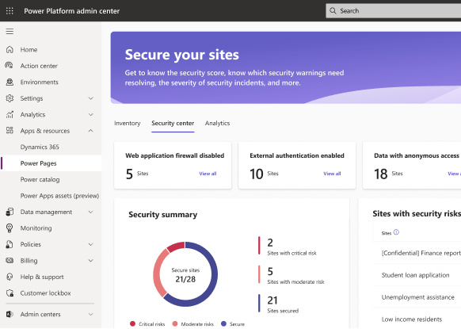The image size is (461, 329).
Task: Open Customer lockbox icon
Action: pyautogui.click(x=10, y=293)
